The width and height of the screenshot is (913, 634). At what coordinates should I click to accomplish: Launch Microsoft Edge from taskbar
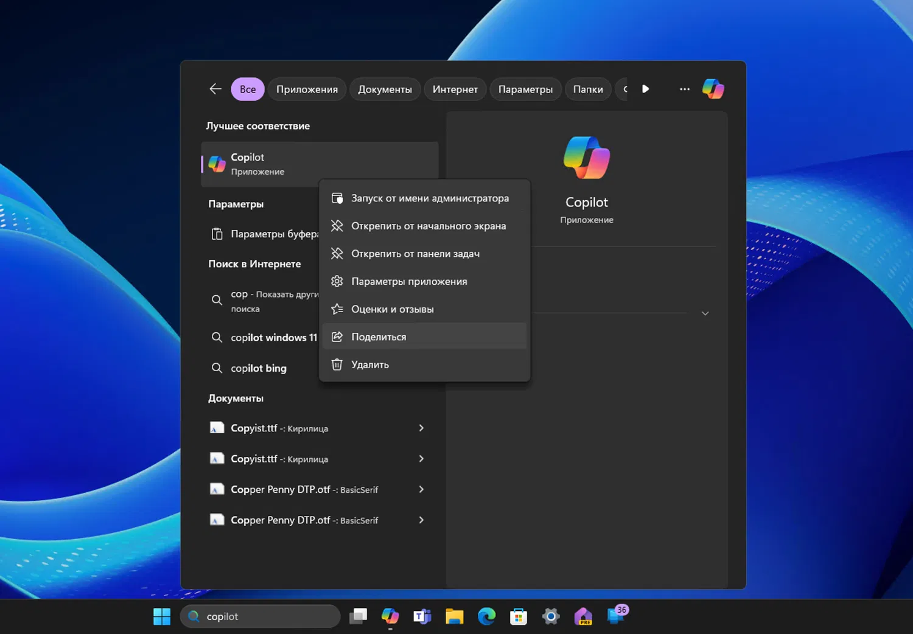(x=486, y=616)
